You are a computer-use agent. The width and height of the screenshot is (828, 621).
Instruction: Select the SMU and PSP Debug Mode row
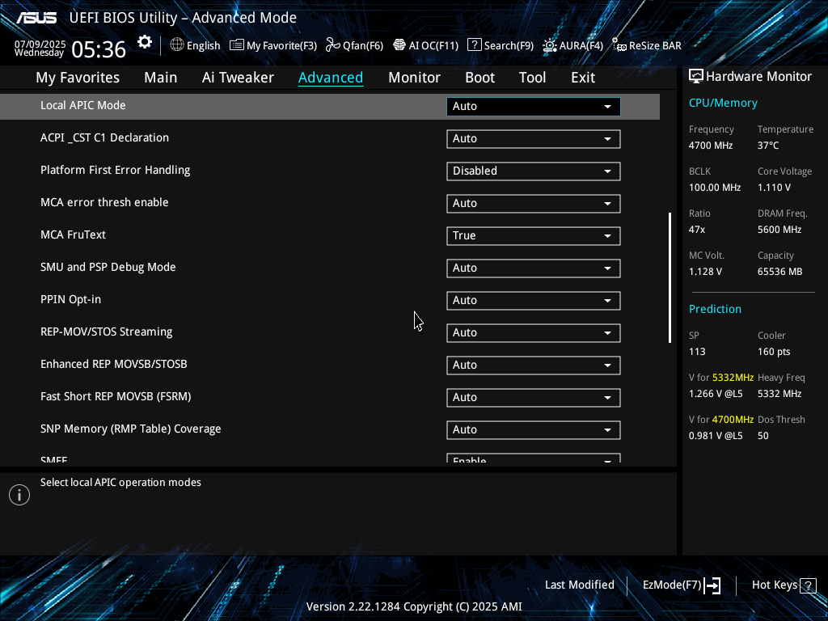point(108,267)
